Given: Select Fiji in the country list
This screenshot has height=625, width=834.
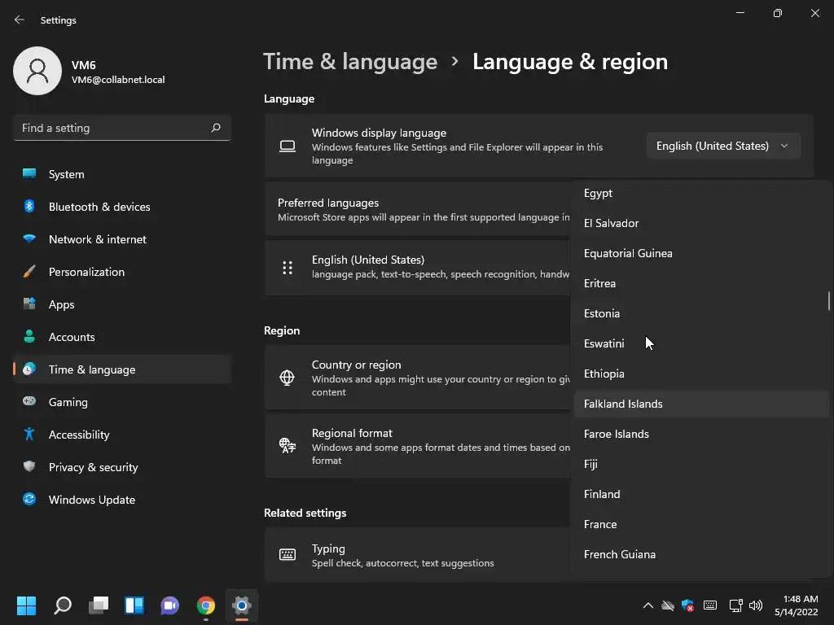Looking at the screenshot, I should click(701, 464).
